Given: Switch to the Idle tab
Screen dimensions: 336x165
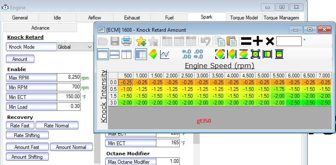Looking at the screenshot, I should point(57,18).
